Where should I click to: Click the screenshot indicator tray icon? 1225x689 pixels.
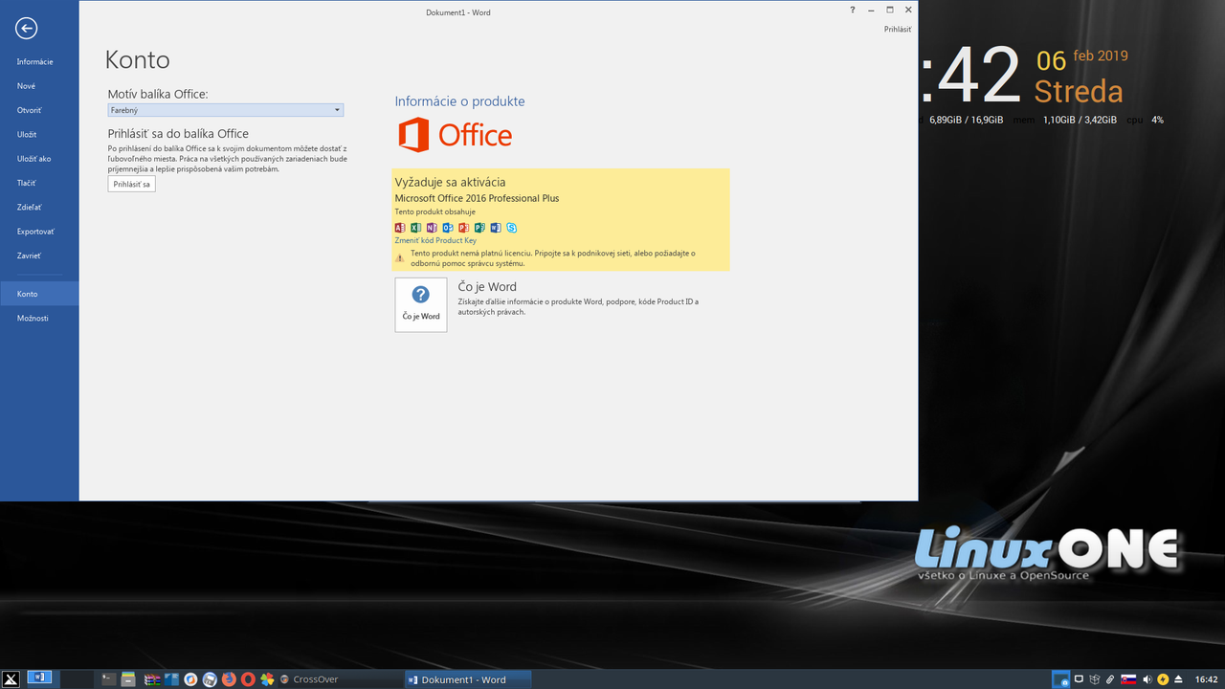click(1060, 679)
